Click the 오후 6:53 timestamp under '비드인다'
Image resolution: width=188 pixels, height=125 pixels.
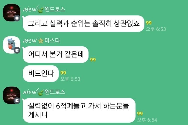(x=70, y=79)
